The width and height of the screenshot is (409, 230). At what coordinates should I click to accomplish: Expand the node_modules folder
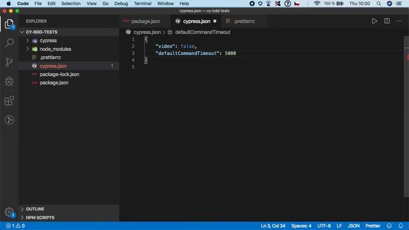(x=27, y=49)
